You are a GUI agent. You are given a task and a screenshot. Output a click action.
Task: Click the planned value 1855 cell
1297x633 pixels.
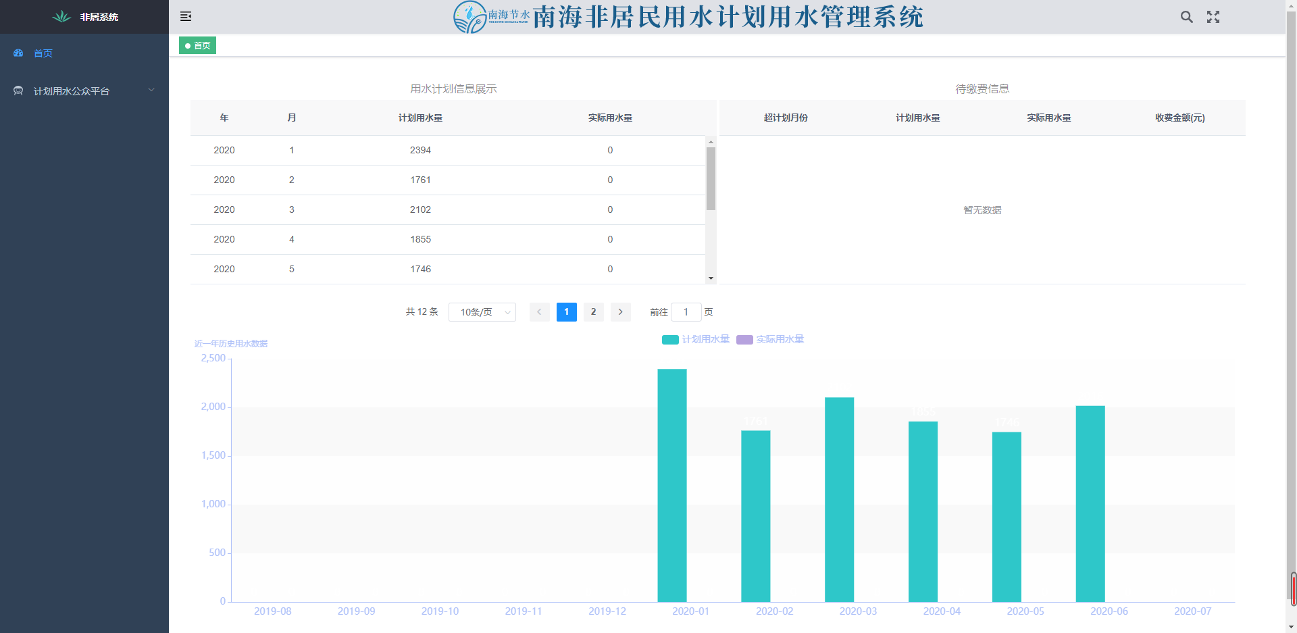tap(420, 239)
